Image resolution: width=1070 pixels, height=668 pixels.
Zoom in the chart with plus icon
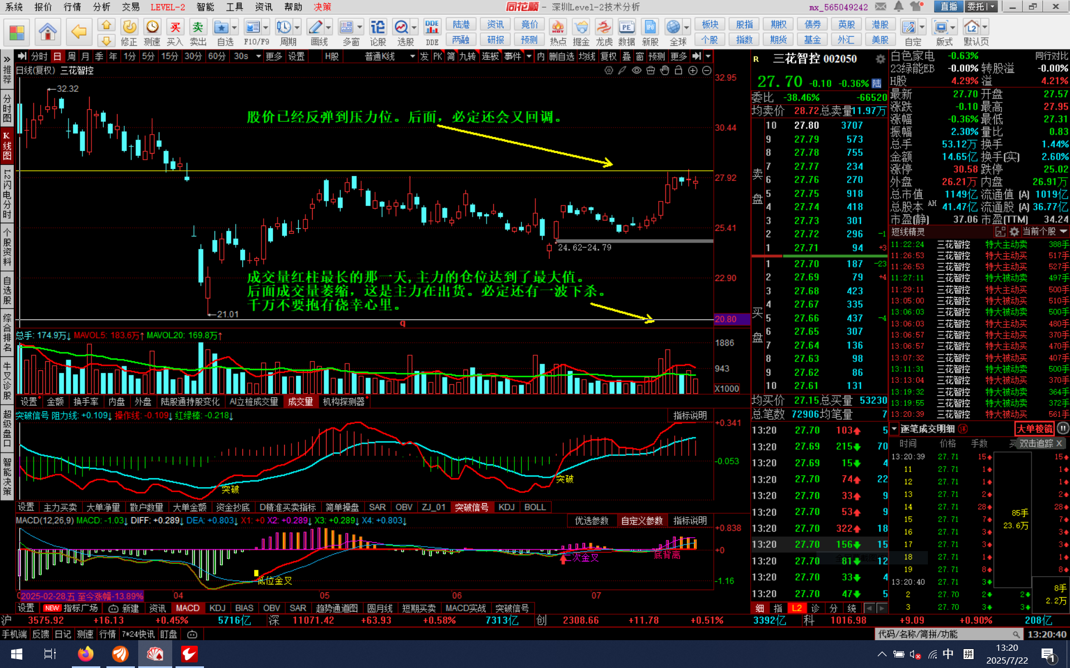pyautogui.click(x=693, y=71)
